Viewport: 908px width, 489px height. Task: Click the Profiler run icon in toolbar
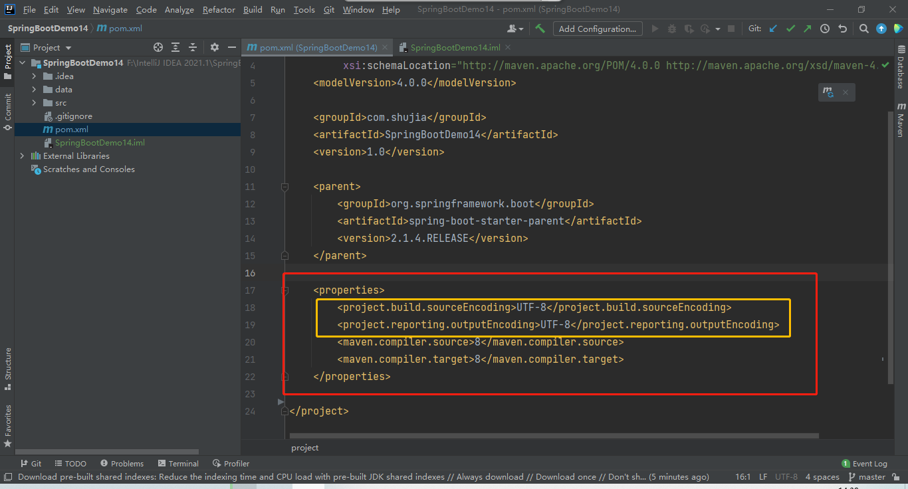[x=706, y=29]
